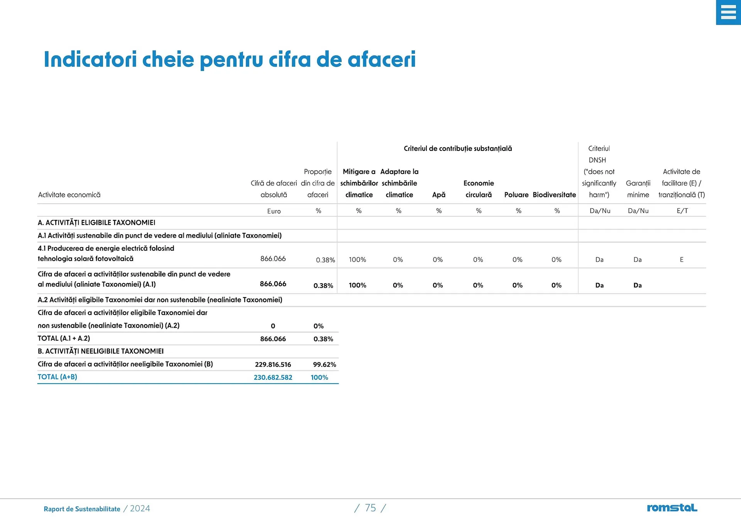Click the Raport de Sustenabilitate footer link
The image size is (741, 524).
(82, 509)
